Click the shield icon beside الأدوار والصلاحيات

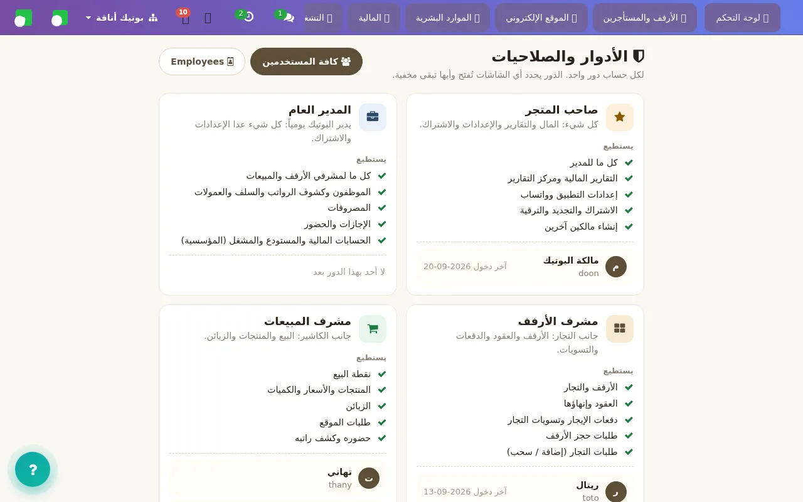[639, 56]
